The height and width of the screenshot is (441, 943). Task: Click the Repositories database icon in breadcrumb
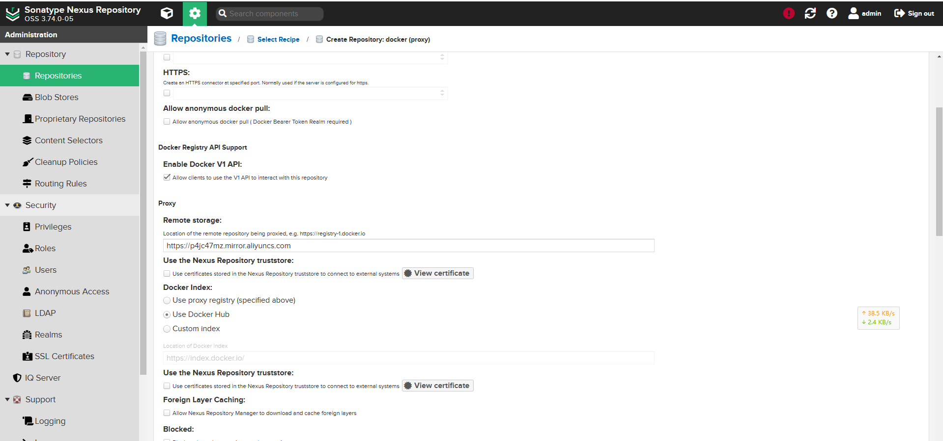pos(160,38)
